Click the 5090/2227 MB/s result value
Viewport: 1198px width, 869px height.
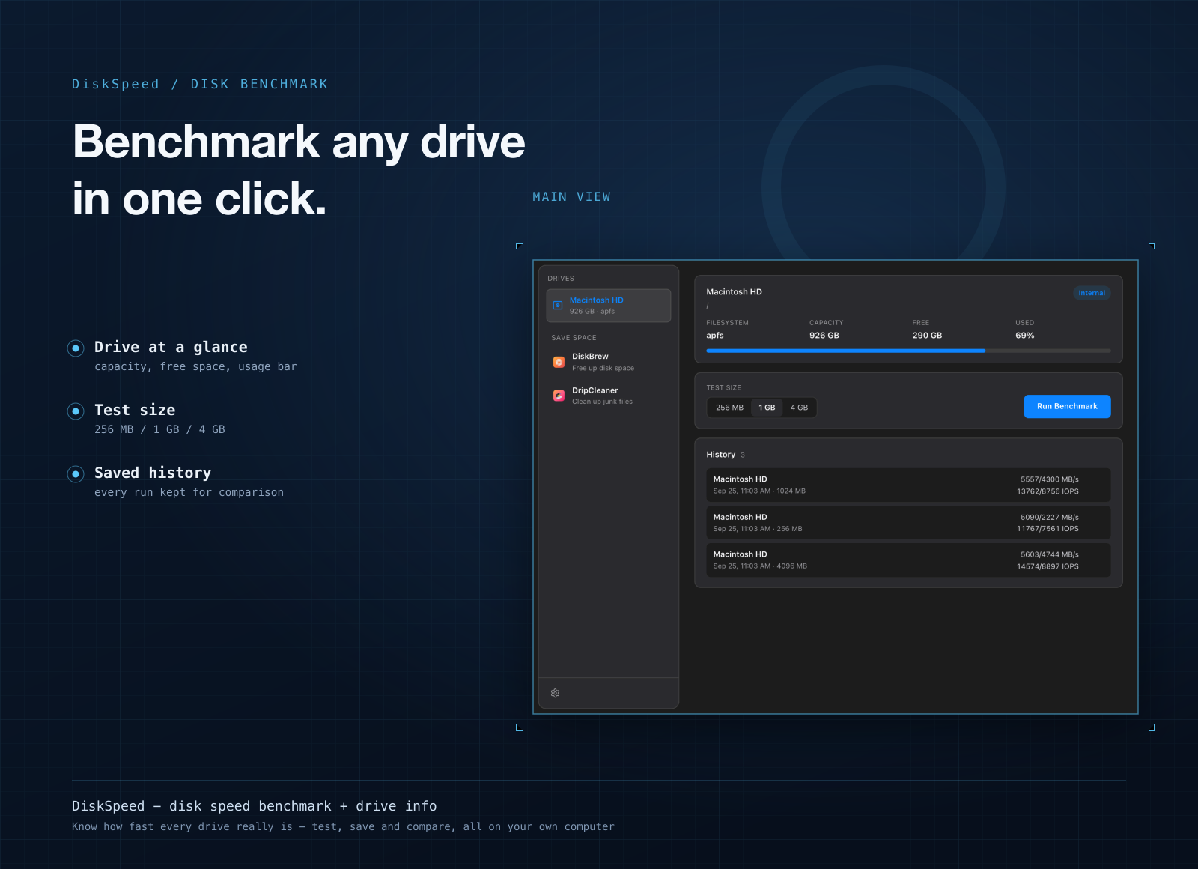[1050, 517]
